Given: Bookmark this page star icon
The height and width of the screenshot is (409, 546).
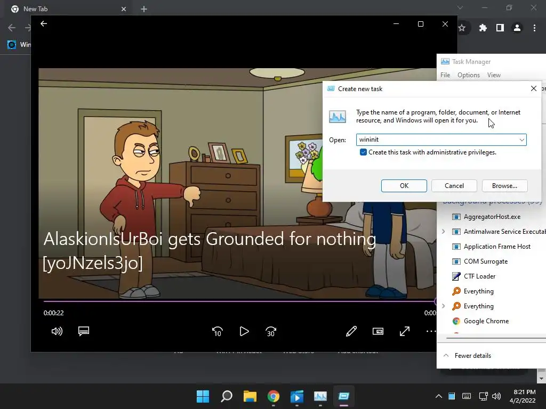Looking at the screenshot, I should pos(462,28).
